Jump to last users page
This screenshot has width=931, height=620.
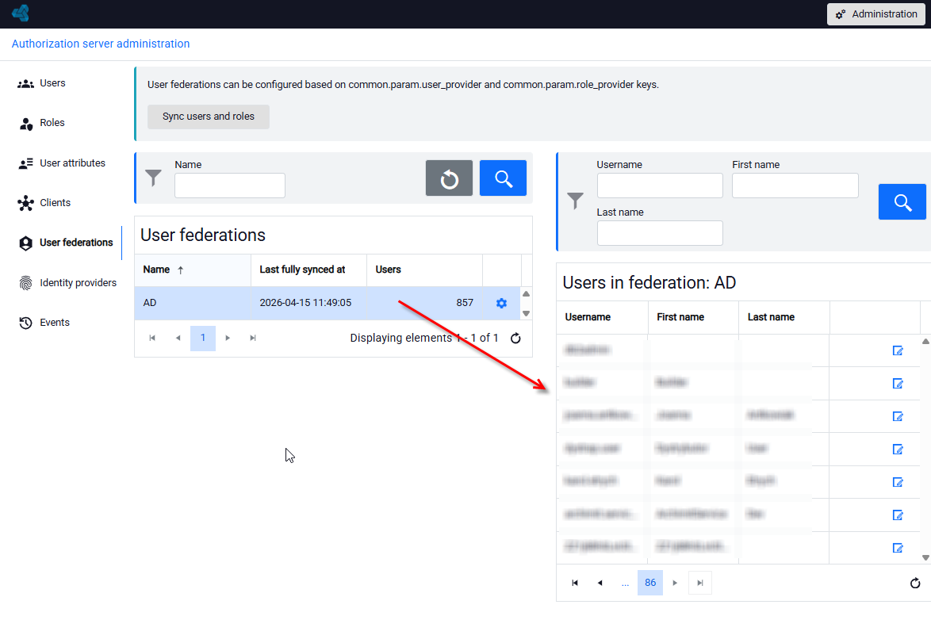pos(700,584)
